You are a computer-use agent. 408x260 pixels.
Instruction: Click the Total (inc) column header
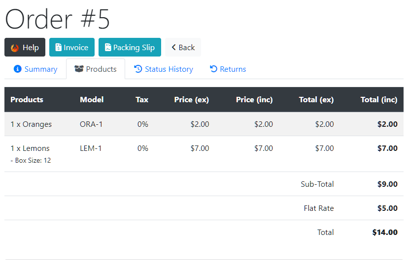379,100
